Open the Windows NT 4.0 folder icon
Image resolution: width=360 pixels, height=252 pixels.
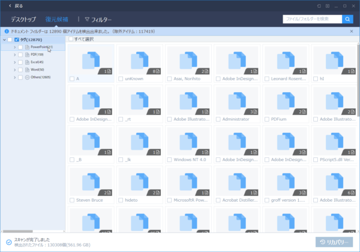pyautogui.click(x=188, y=141)
